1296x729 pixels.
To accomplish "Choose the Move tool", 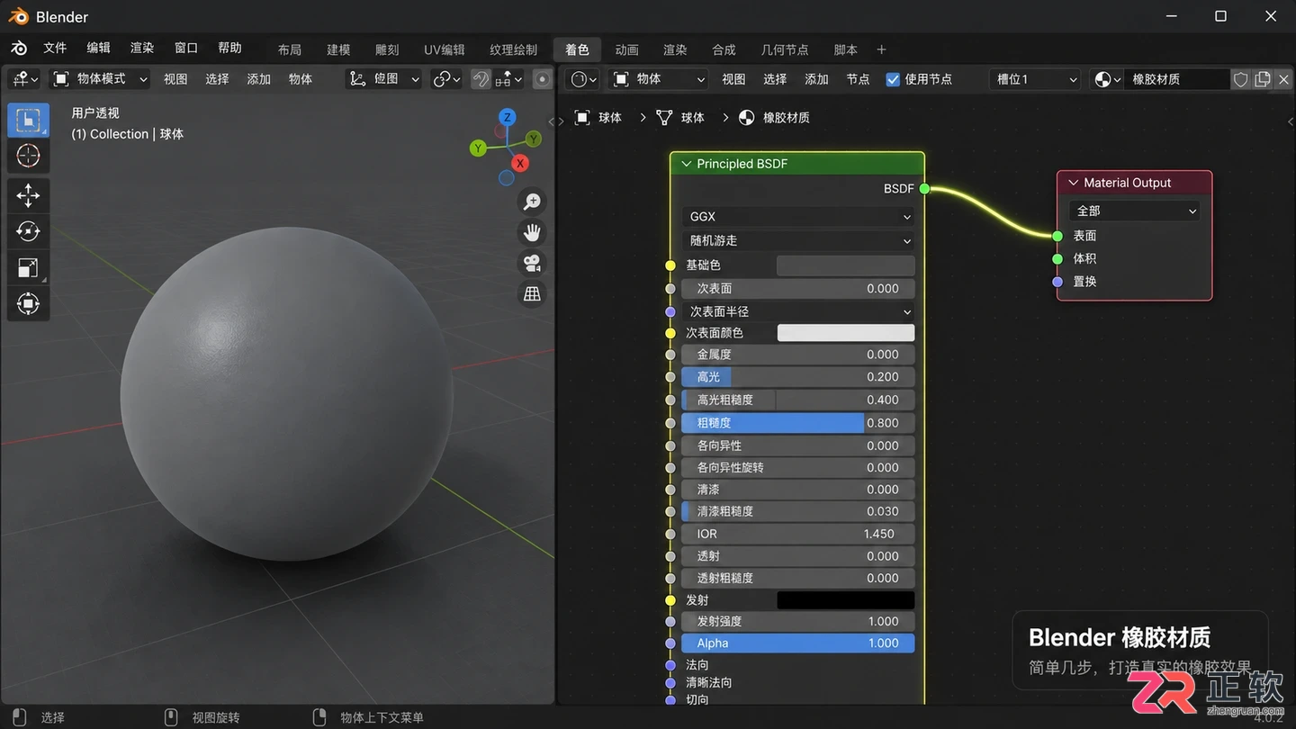I will [28, 195].
